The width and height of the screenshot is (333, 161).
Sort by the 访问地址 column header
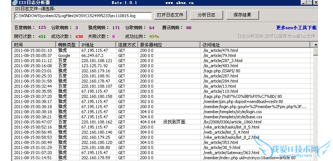255,45
